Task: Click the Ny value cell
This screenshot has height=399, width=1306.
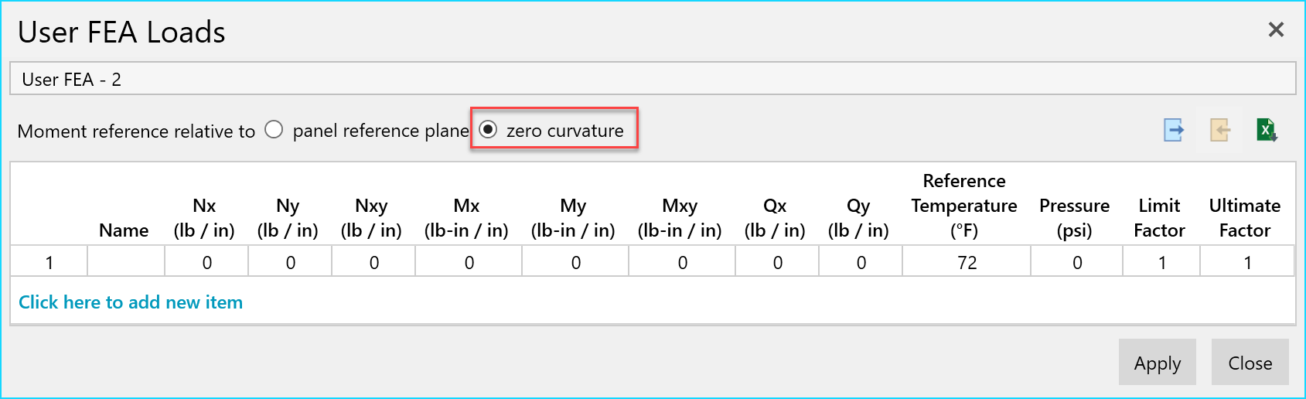Action: 290,261
